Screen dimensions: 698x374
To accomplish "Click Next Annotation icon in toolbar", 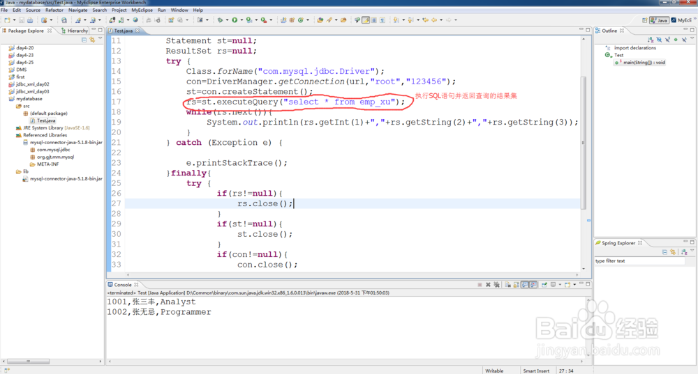I will [396, 20].
